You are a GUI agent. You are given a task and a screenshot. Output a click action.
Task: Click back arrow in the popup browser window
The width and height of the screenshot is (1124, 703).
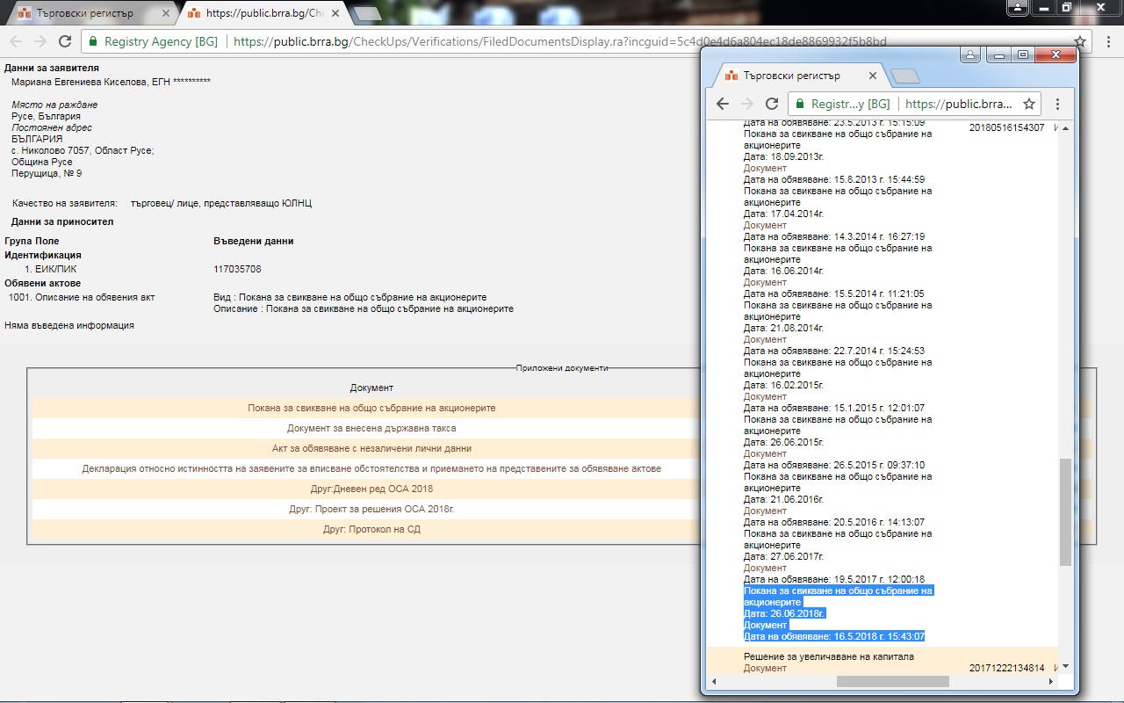[x=723, y=104]
